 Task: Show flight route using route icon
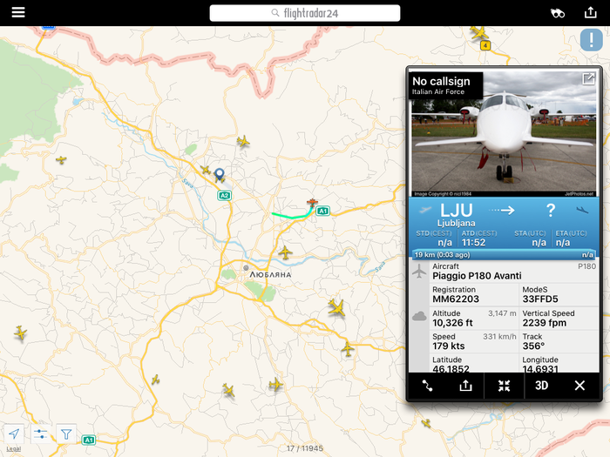click(427, 386)
